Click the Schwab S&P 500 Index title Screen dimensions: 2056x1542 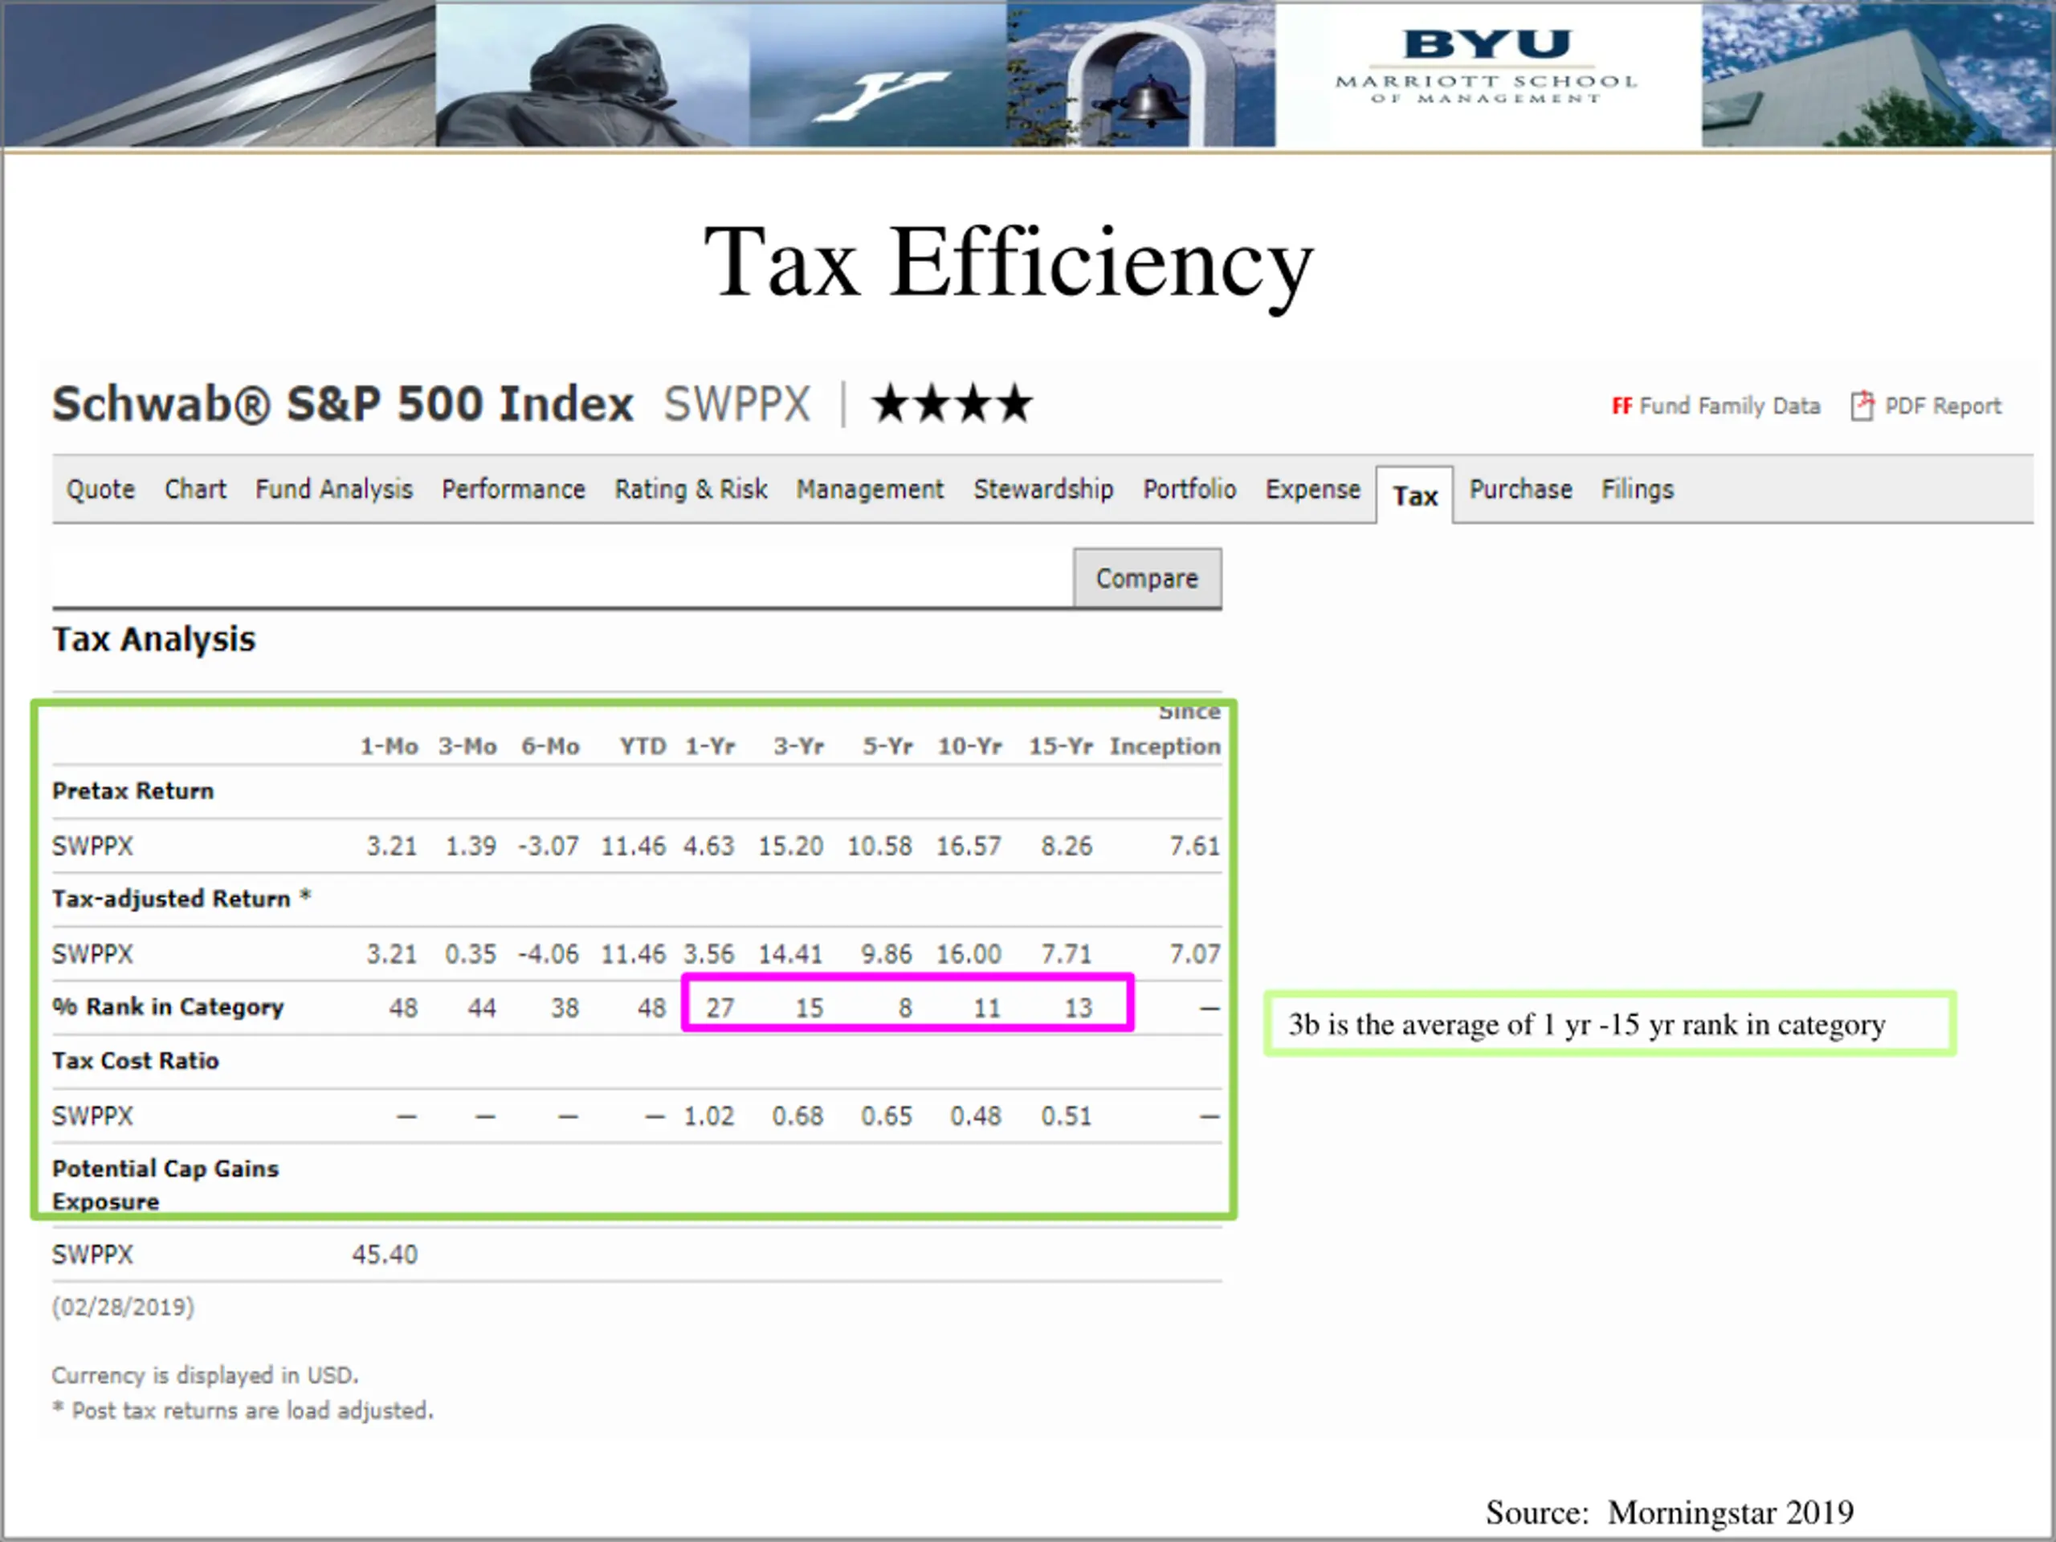pyautogui.click(x=343, y=404)
